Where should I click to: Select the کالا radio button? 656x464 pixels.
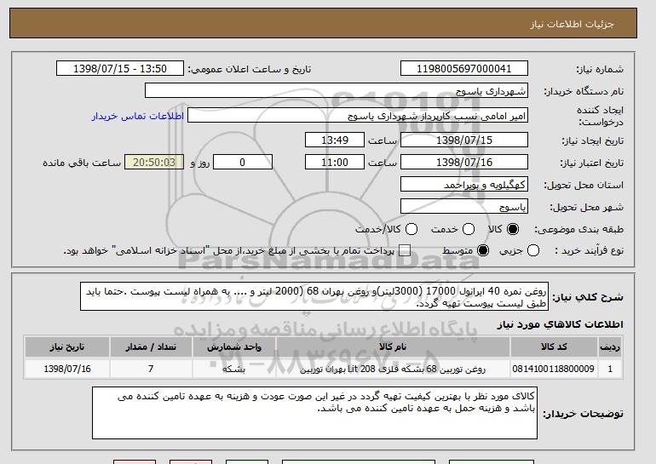513,229
